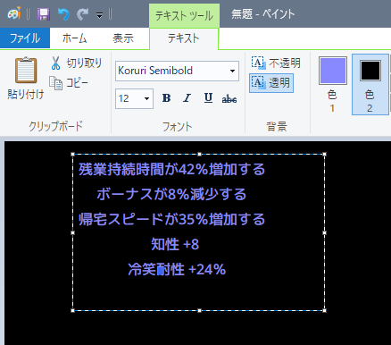This screenshot has width=391, height=345.
Task: Open the ファイル menu
Action: [x=25, y=38]
